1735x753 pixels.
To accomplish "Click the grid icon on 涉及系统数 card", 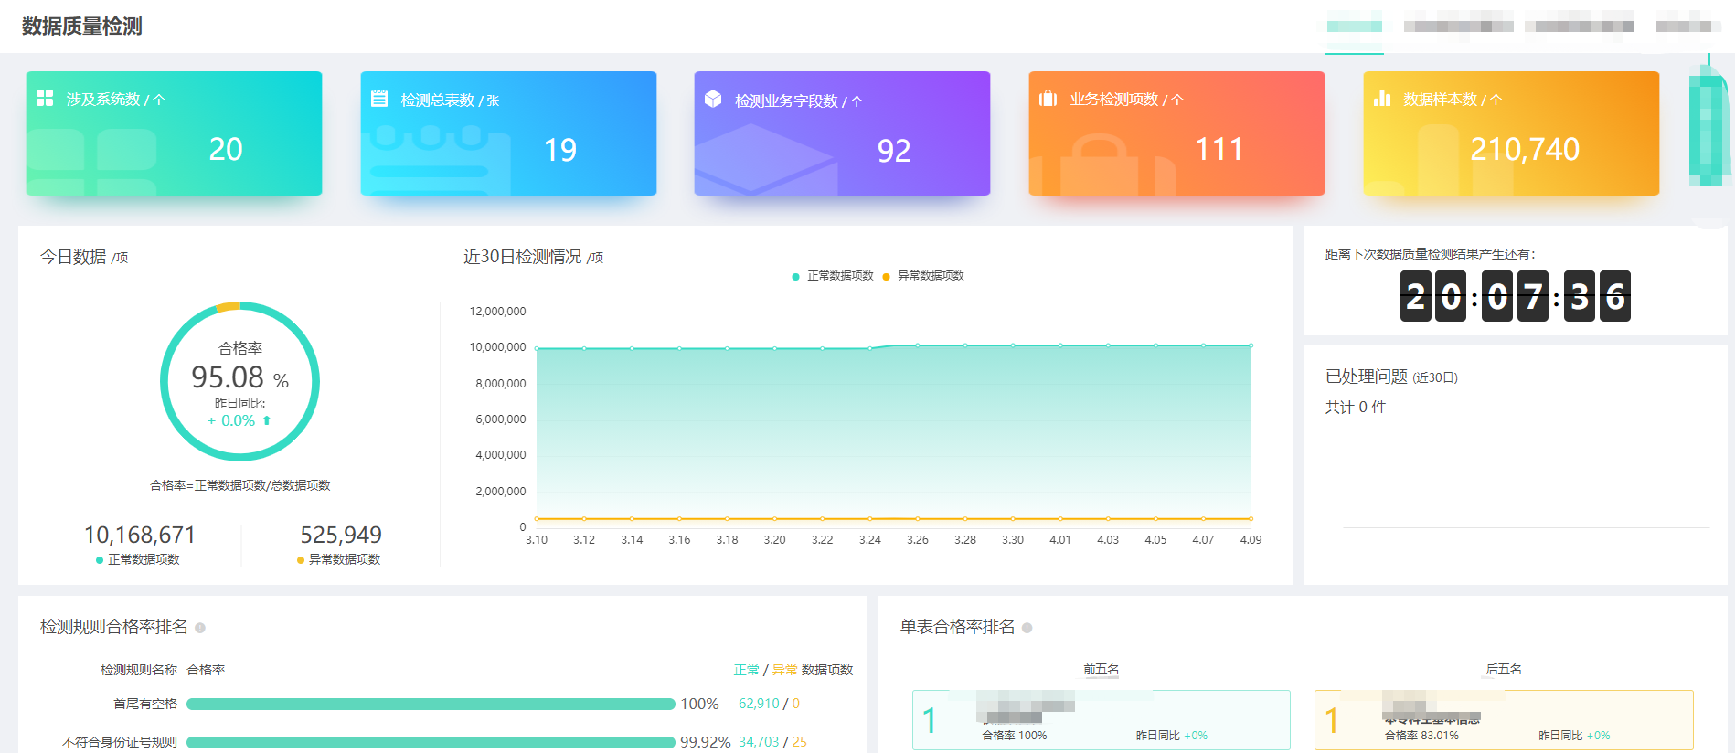I will coord(44,98).
